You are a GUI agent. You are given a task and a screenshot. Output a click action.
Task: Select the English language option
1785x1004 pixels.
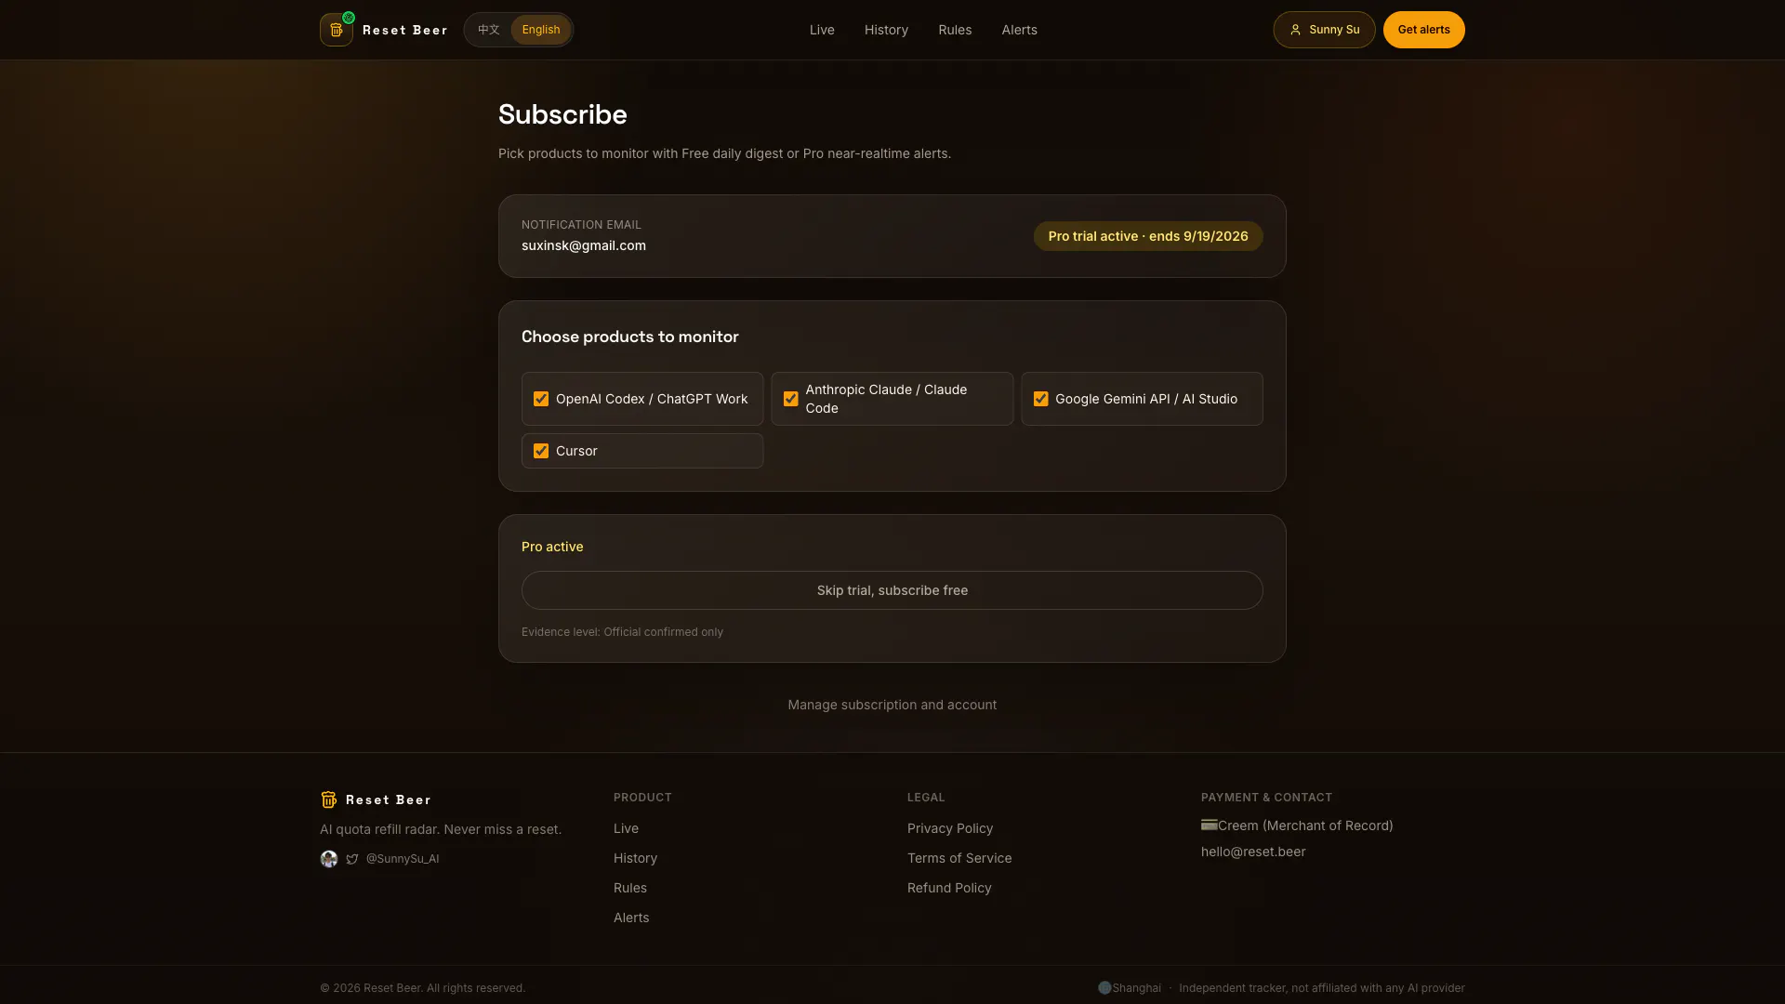[541, 30]
